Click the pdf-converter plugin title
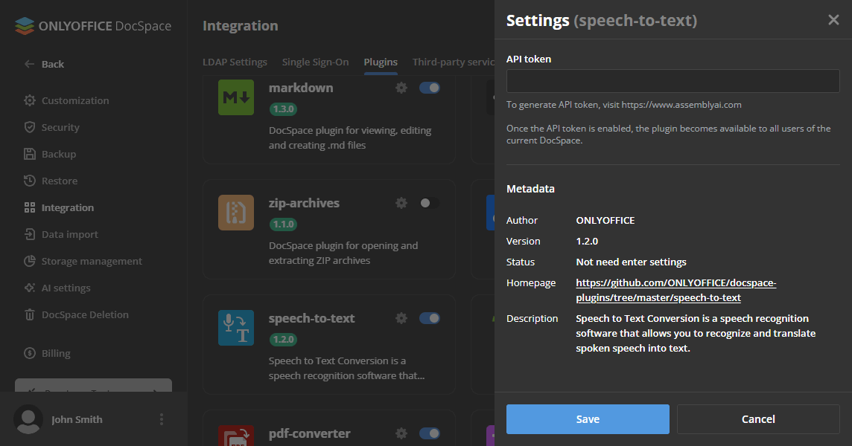This screenshot has height=446, width=852. [x=309, y=433]
